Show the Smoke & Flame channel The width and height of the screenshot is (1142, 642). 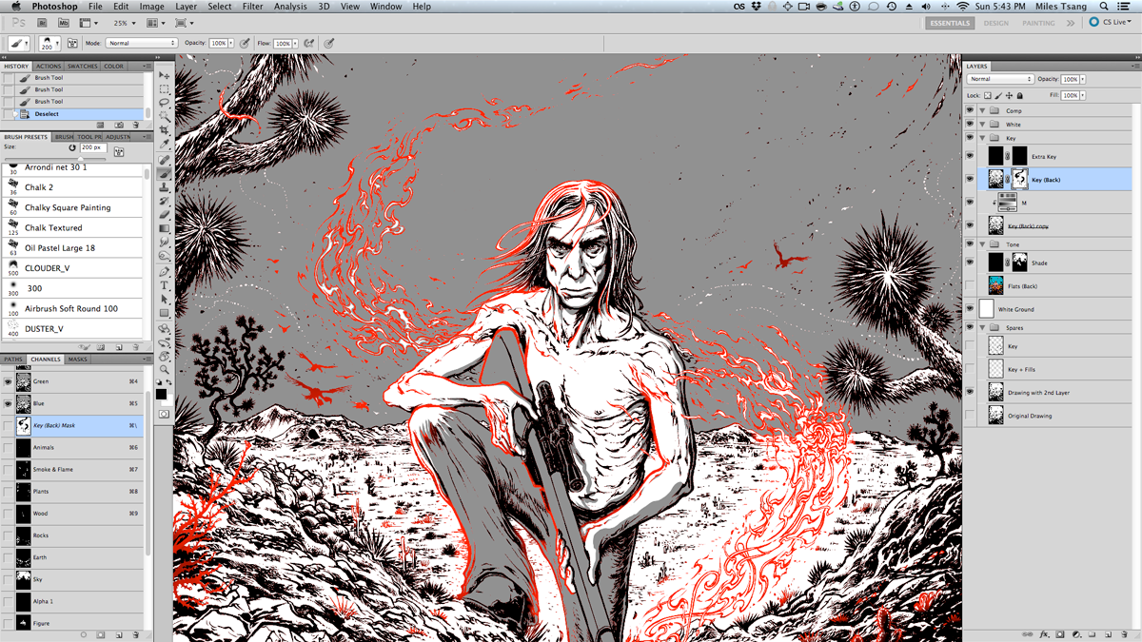[x=8, y=469]
